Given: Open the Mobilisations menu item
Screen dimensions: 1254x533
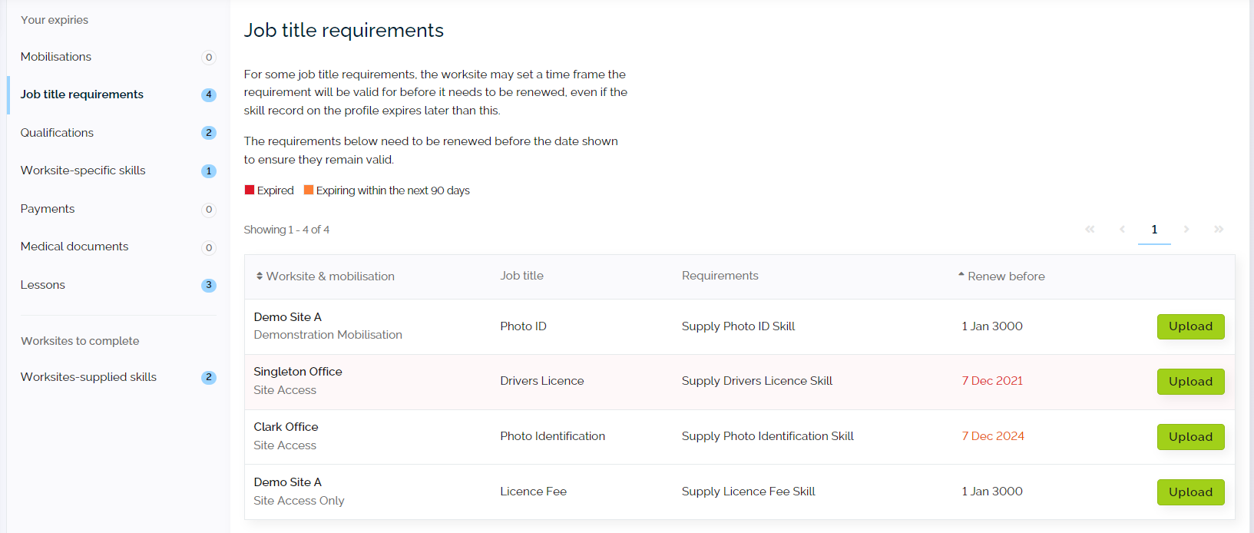Looking at the screenshot, I should 56,57.
